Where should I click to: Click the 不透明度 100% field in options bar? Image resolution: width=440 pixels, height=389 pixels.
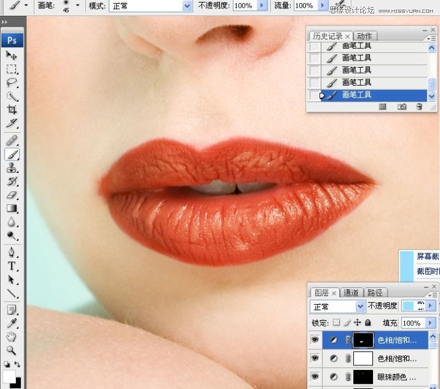click(245, 5)
